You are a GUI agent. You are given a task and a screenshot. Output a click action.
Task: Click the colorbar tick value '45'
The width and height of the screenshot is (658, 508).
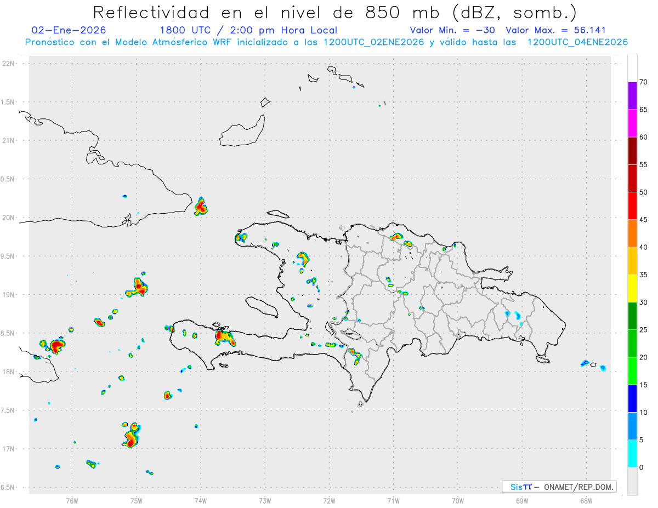coord(644,220)
